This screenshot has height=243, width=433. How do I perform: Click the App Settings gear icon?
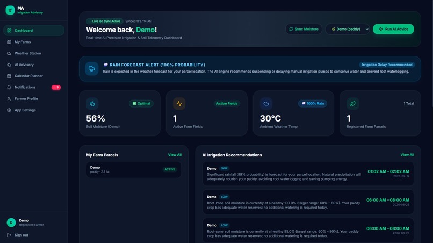[9, 110]
